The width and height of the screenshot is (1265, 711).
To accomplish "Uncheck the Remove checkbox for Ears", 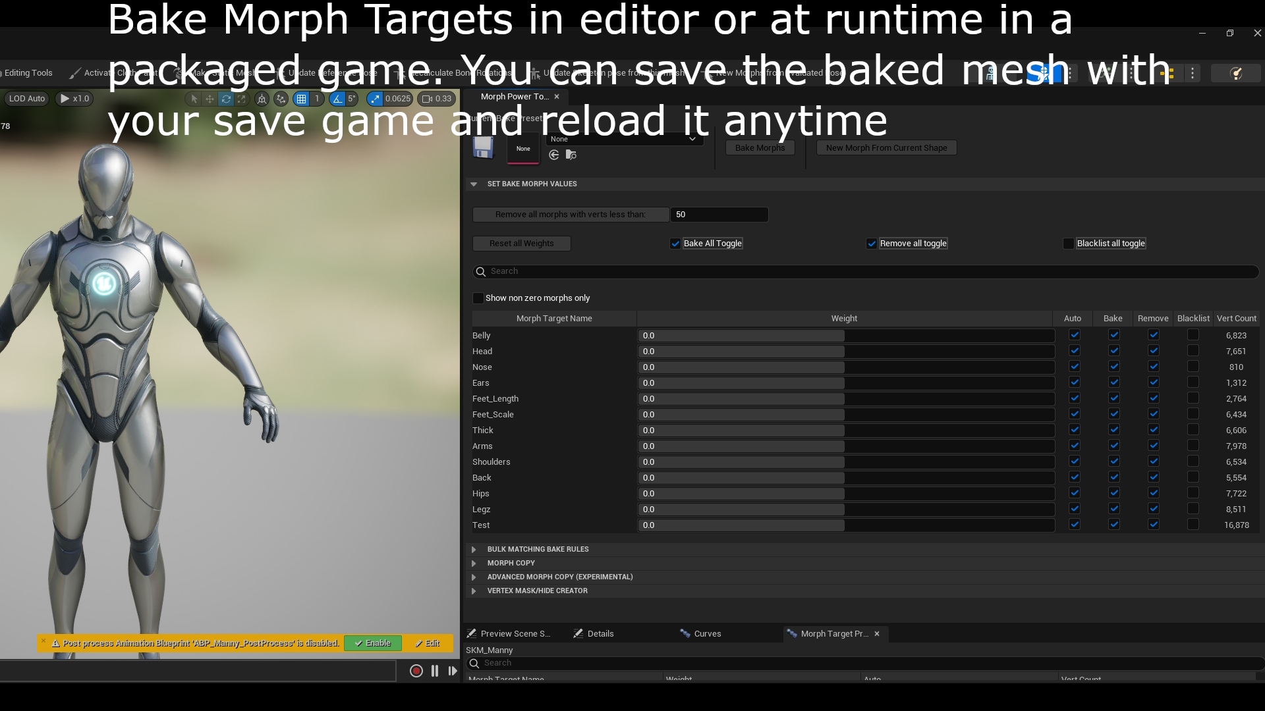I will pyautogui.click(x=1154, y=382).
